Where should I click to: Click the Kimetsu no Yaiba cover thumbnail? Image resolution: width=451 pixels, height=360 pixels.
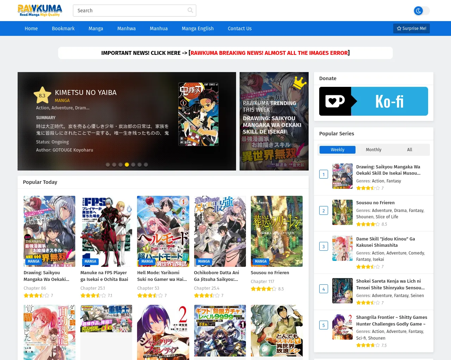click(198, 114)
